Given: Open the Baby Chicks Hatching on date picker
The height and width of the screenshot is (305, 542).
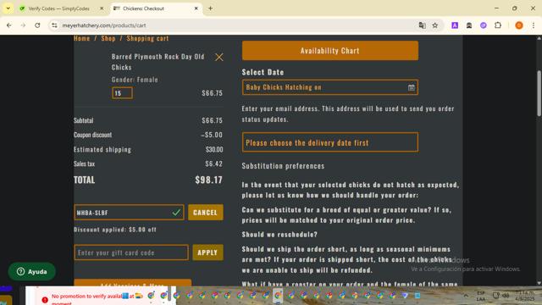Looking at the screenshot, I should pyautogui.click(x=330, y=87).
